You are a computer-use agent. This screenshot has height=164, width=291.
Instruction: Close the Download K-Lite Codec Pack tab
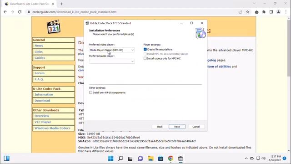[53, 4]
